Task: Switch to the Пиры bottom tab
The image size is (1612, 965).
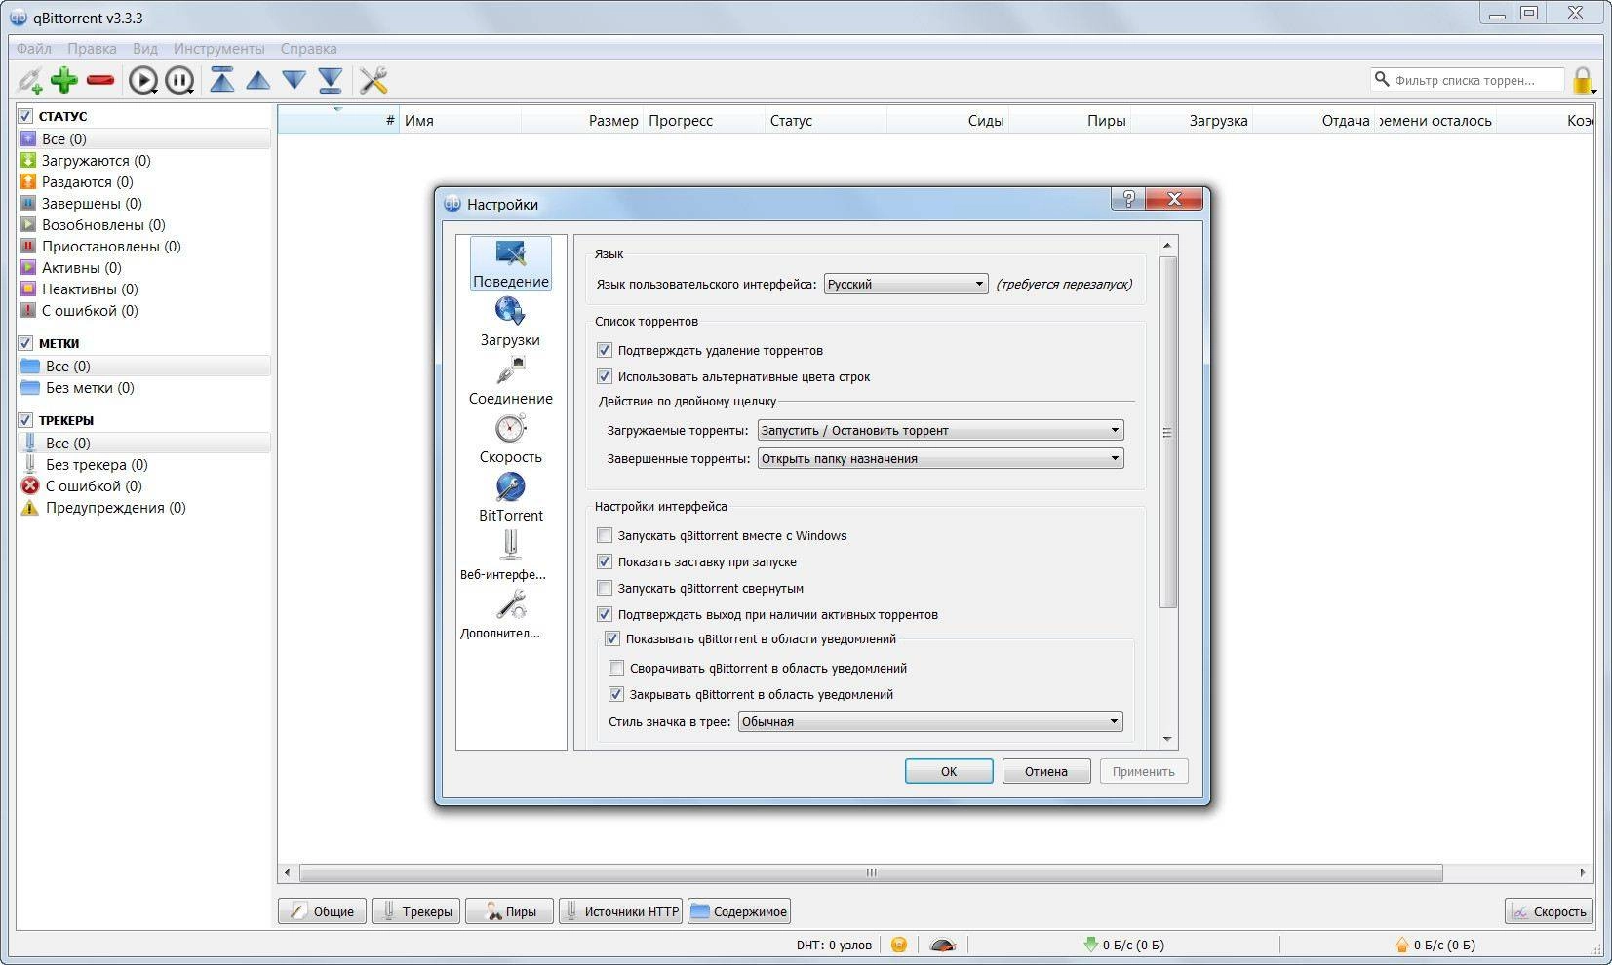Action: coord(509,911)
